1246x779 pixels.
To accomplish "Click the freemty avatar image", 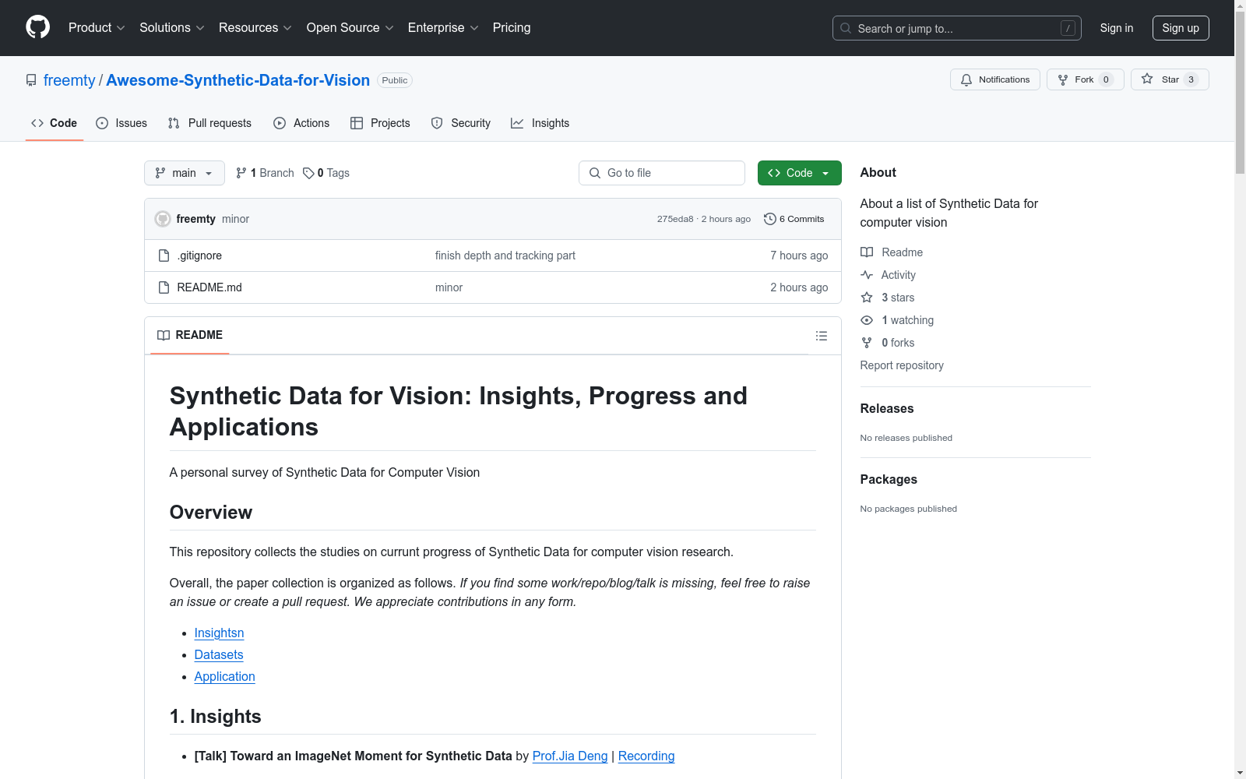I will pos(163,219).
